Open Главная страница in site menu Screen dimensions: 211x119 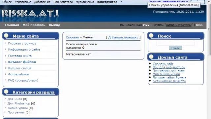tap(22, 43)
